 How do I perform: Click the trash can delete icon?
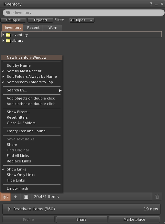[157, 197]
